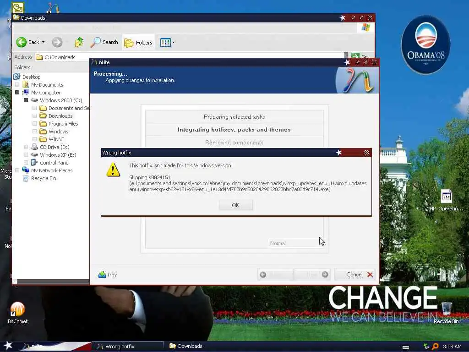Click the Go button next to address bar
Viewport: 469px width, 352px height.
359,56
